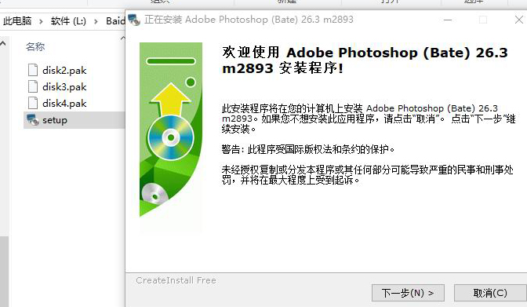Click the Cancel (取消) button
The height and width of the screenshot is (307, 527).
pos(490,293)
